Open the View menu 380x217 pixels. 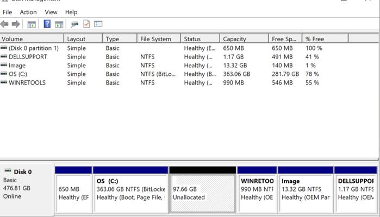coord(51,12)
